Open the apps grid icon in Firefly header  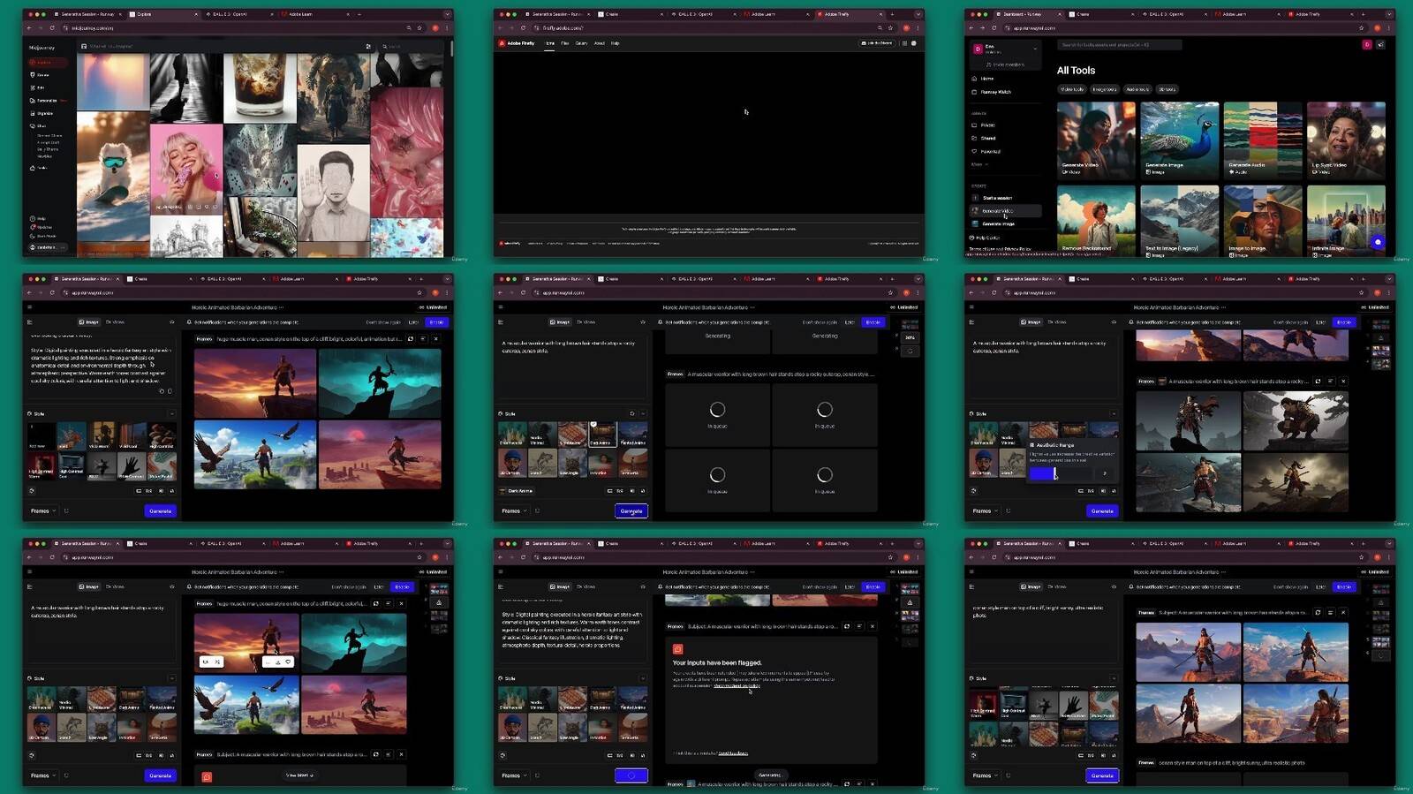(x=904, y=43)
